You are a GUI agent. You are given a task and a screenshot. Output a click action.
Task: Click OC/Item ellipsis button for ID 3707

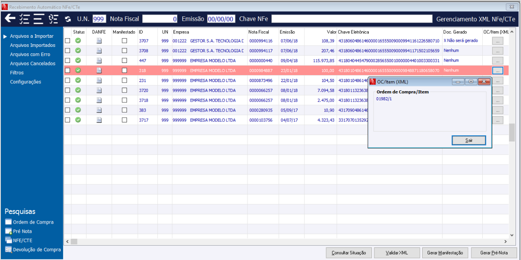point(498,41)
